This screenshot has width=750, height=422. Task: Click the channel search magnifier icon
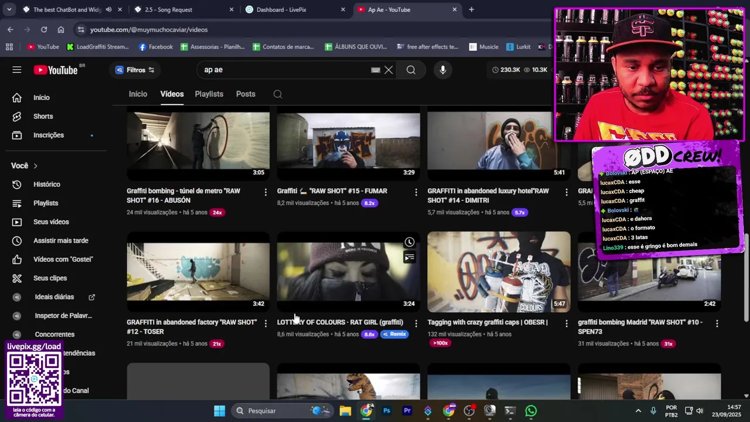click(278, 94)
